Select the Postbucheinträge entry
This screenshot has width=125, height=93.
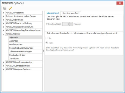point(25,55)
